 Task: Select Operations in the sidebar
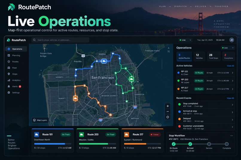pos(16,49)
